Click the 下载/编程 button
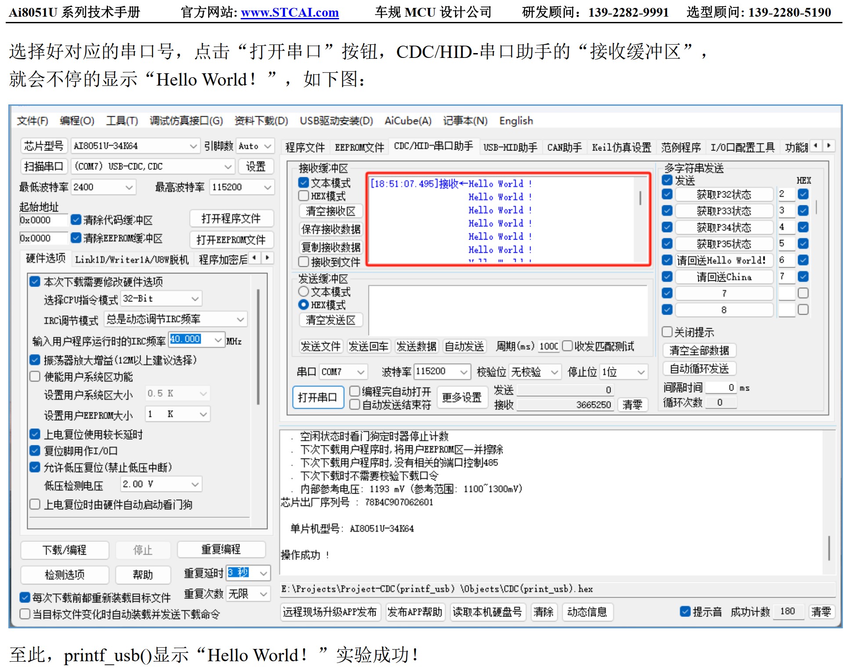Viewport: 849px width, 670px height. (x=65, y=550)
